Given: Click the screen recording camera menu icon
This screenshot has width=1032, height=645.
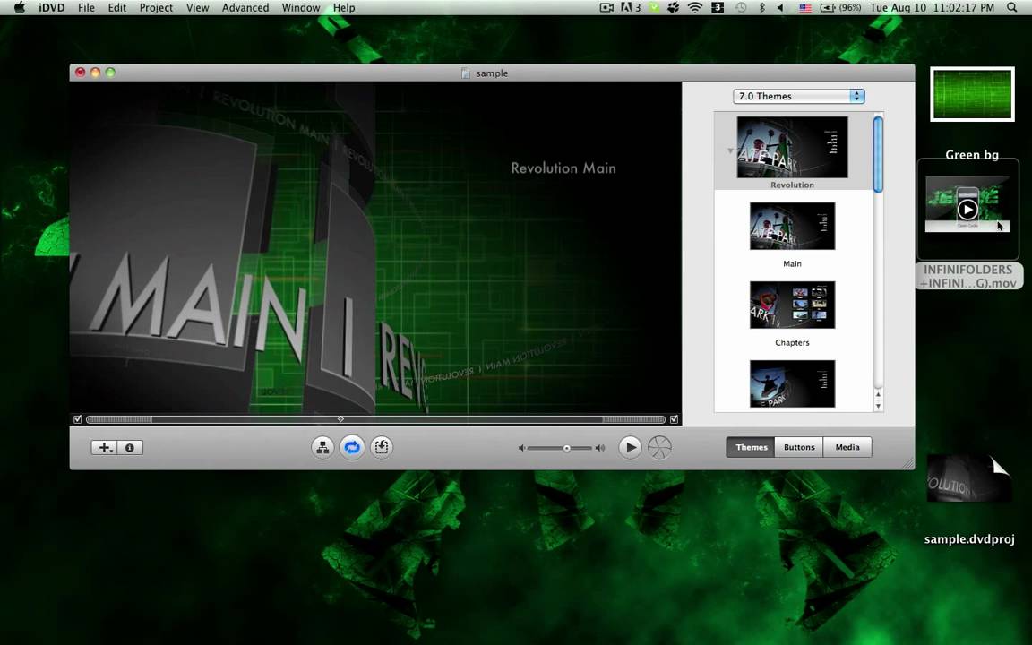Looking at the screenshot, I should click(606, 8).
